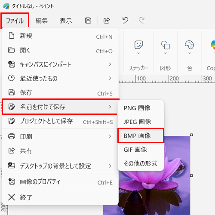Click the ステッカー label in ribbon
Screen dimensions: 215x215
tap(138, 68)
